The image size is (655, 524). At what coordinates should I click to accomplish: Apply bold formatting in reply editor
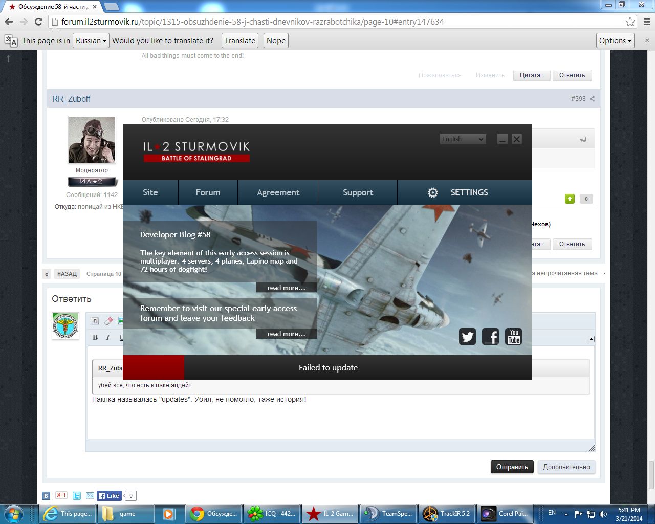click(95, 337)
